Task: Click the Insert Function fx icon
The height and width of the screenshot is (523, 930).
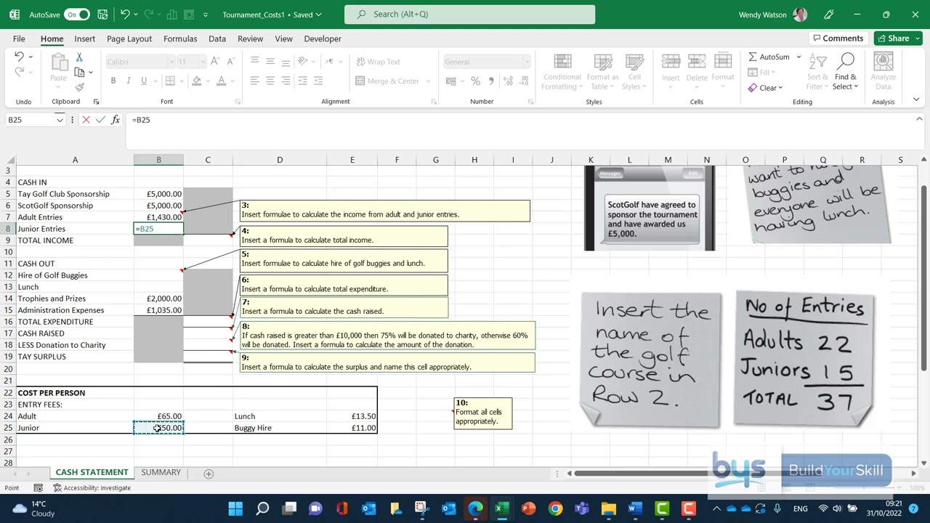Action: [x=116, y=120]
